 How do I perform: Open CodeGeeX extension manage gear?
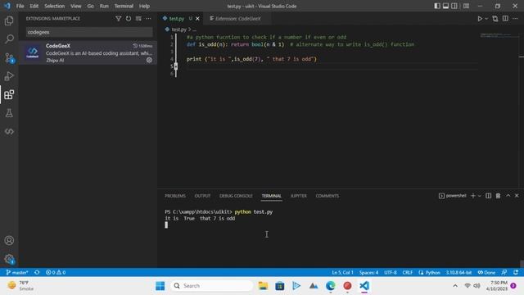pyautogui.click(x=149, y=60)
